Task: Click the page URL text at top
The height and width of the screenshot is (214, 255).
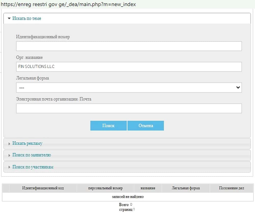Action: point(68,4)
